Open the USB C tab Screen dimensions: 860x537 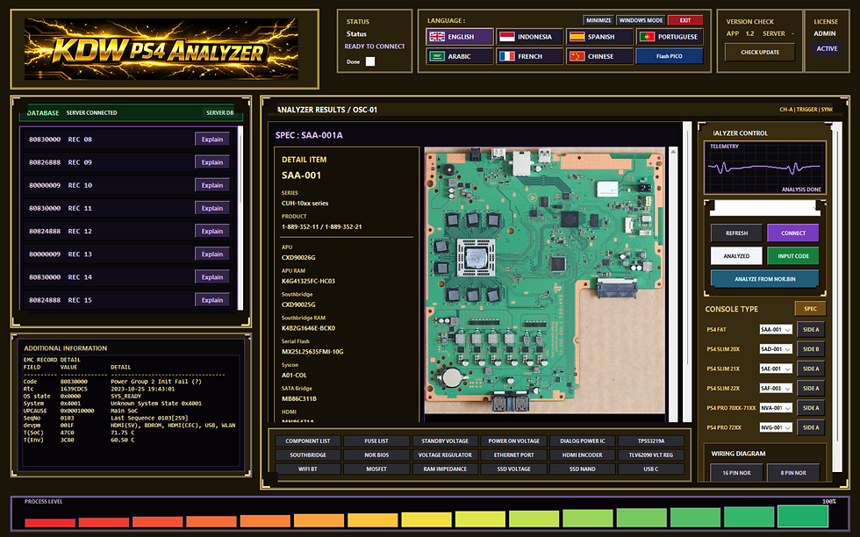pyautogui.click(x=651, y=469)
